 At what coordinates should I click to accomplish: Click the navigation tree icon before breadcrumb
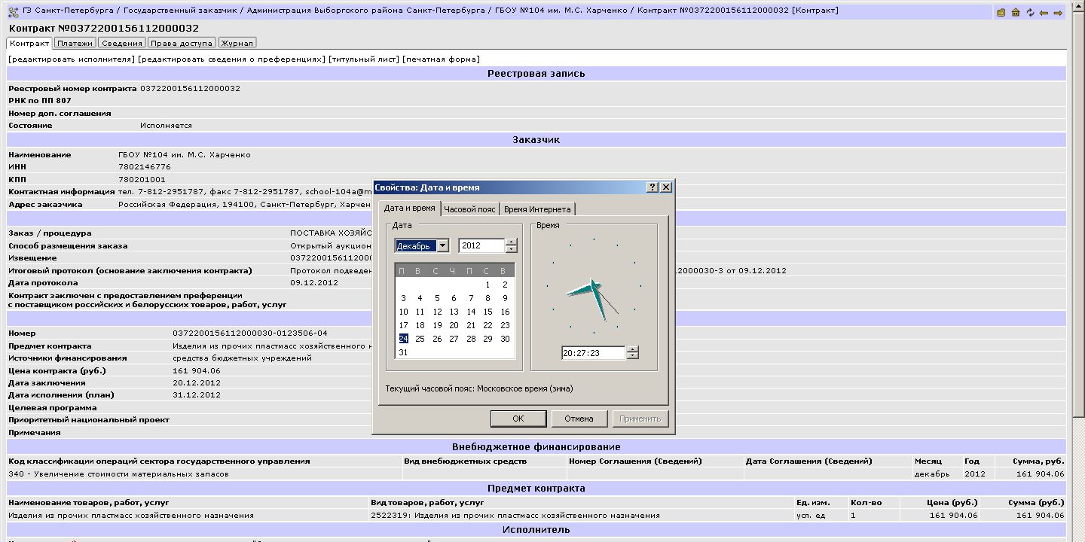coord(13,11)
